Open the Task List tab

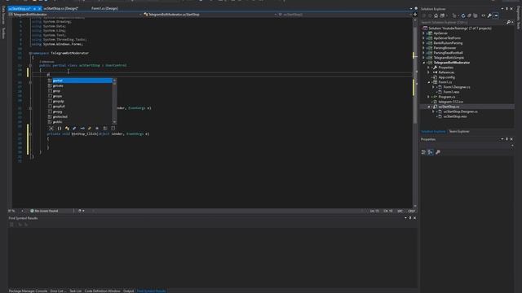pos(75,291)
